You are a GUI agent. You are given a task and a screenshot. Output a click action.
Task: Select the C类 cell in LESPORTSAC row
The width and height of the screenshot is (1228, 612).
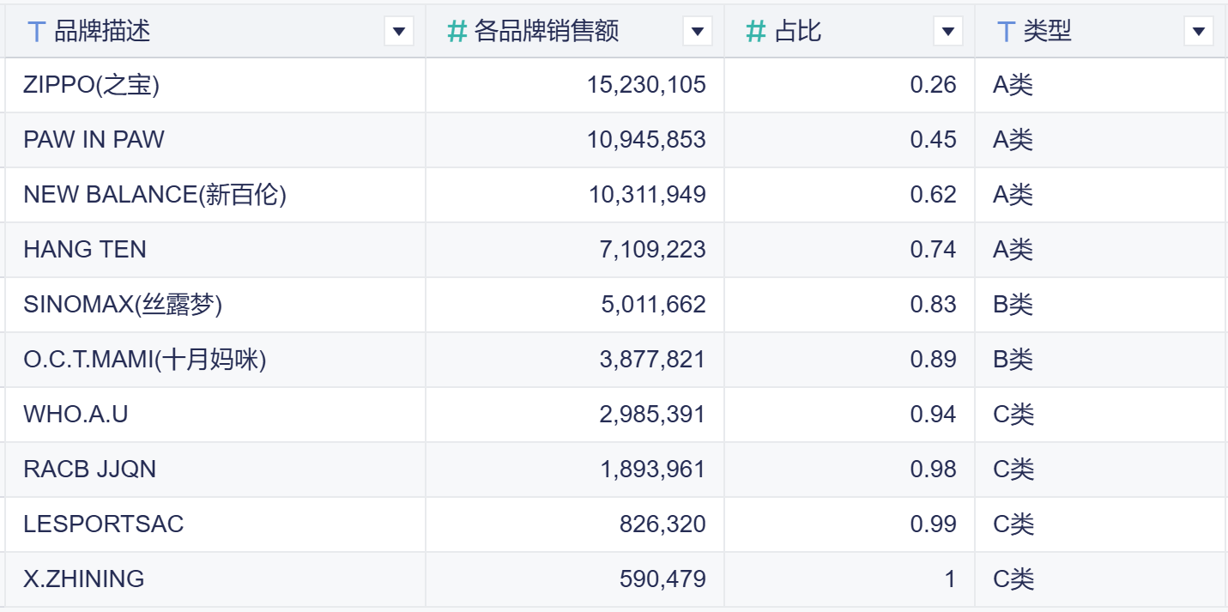(x=1100, y=524)
